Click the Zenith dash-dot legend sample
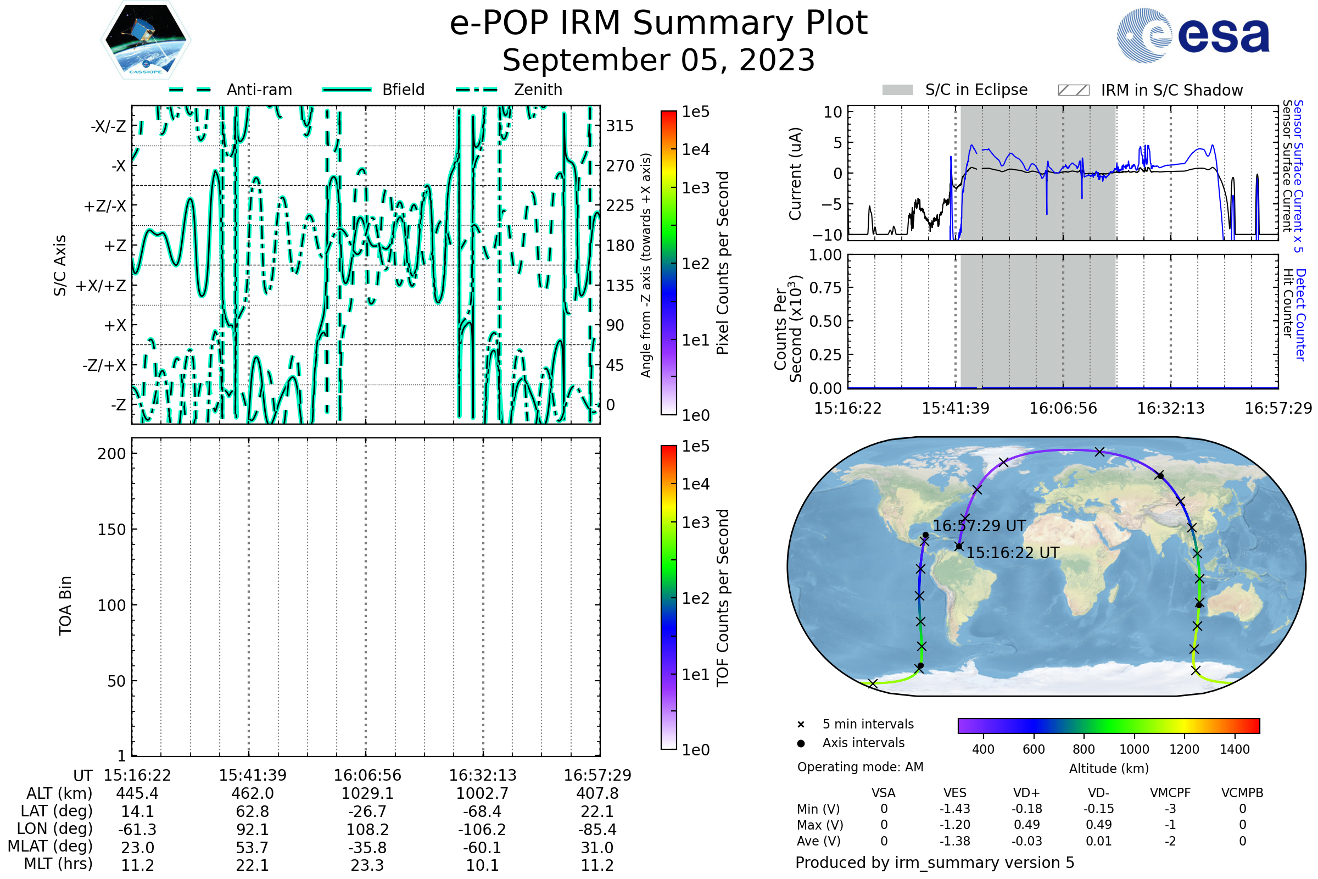This screenshot has width=1318, height=879. click(x=477, y=90)
